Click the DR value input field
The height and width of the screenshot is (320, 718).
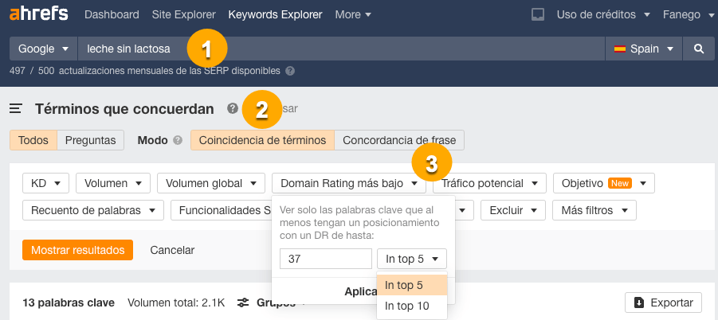click(x=325, y=259)
